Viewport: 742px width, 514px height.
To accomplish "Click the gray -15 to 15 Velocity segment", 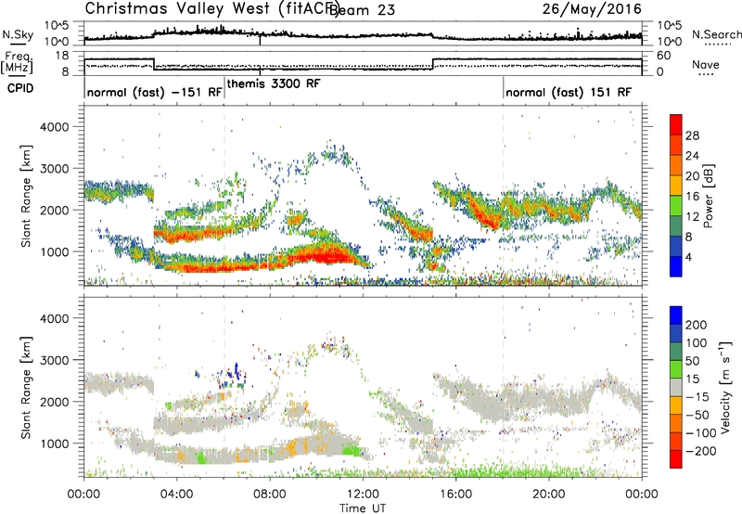I will 676,388.
